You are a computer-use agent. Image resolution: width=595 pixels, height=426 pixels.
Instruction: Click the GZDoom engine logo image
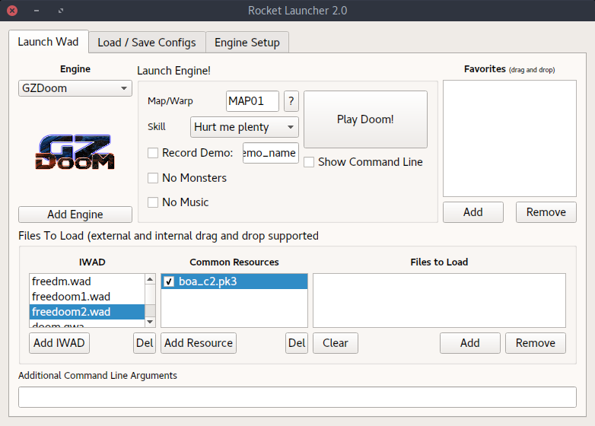(x=75, y=151)
